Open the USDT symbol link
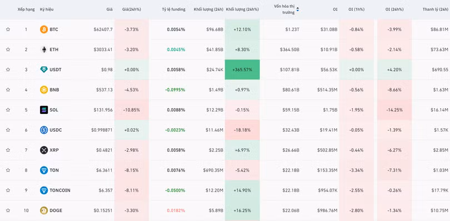 56,69
